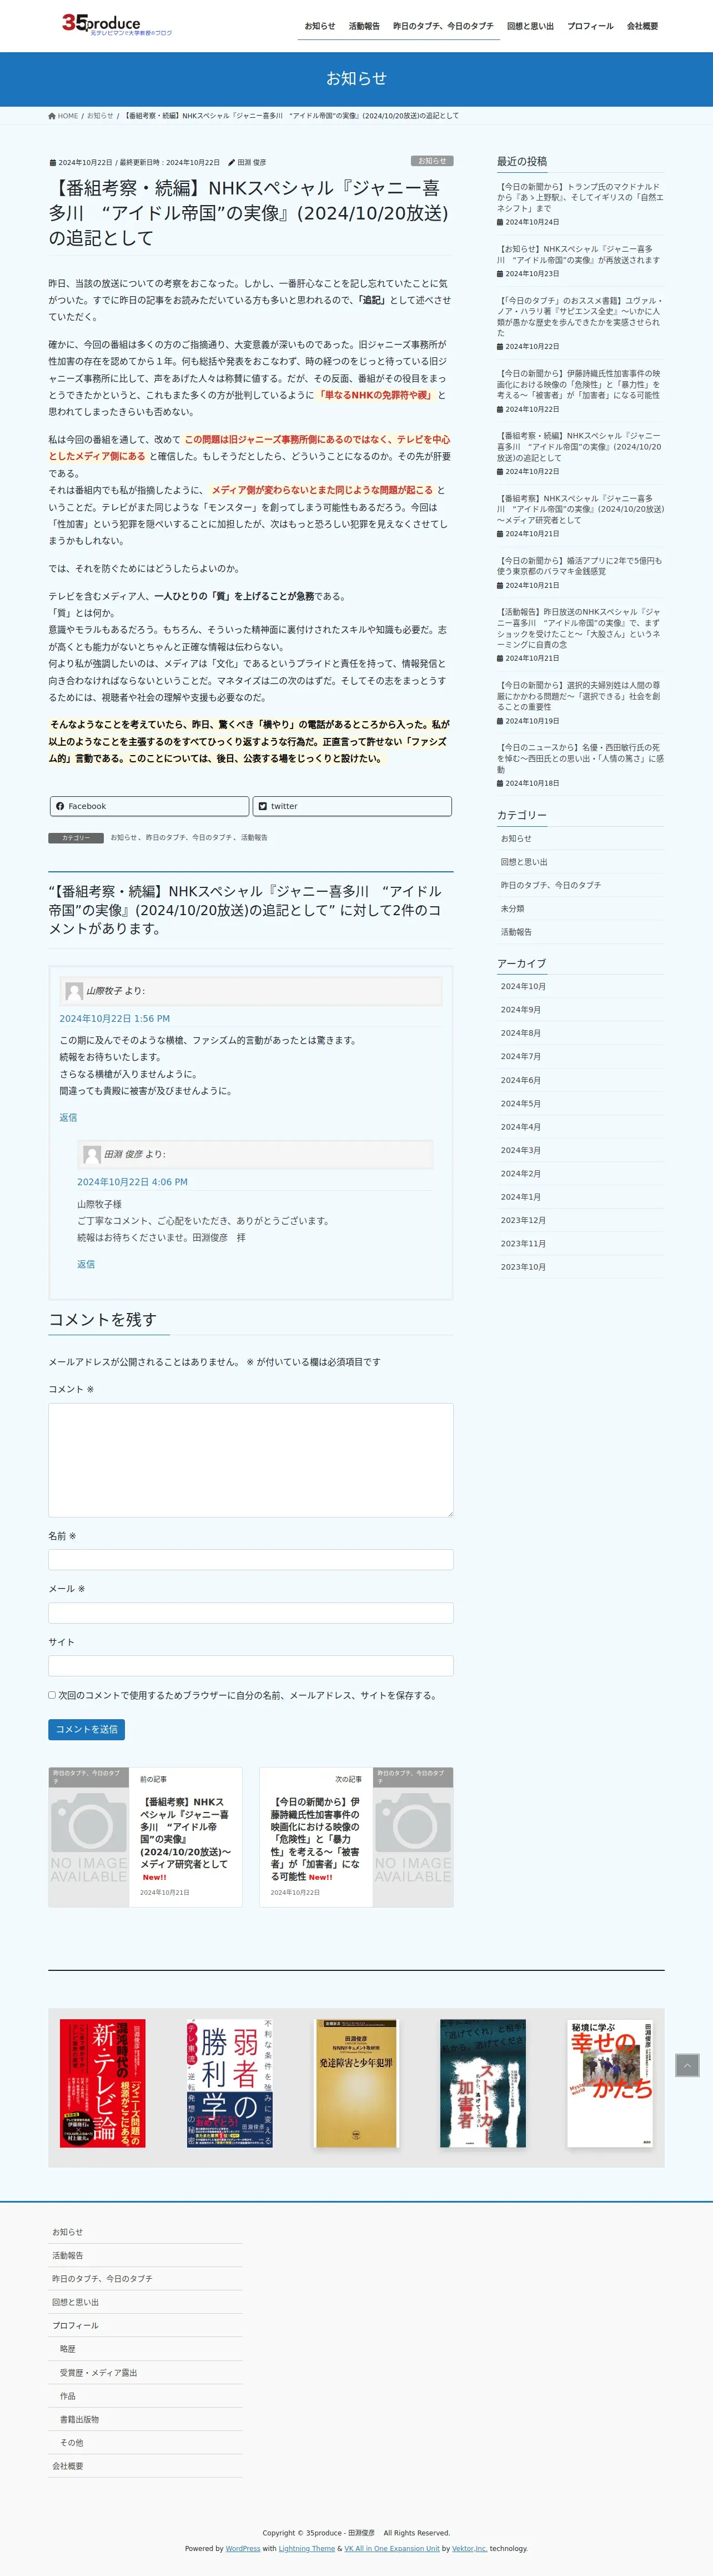Click golden 発達障害と少年犯罪 book cover

(x=356, y=2083)
